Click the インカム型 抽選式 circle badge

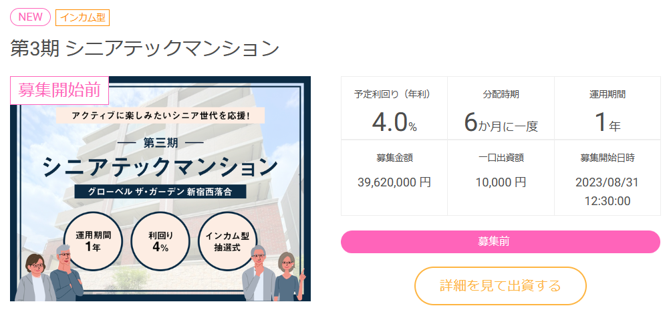coord(227,241)
